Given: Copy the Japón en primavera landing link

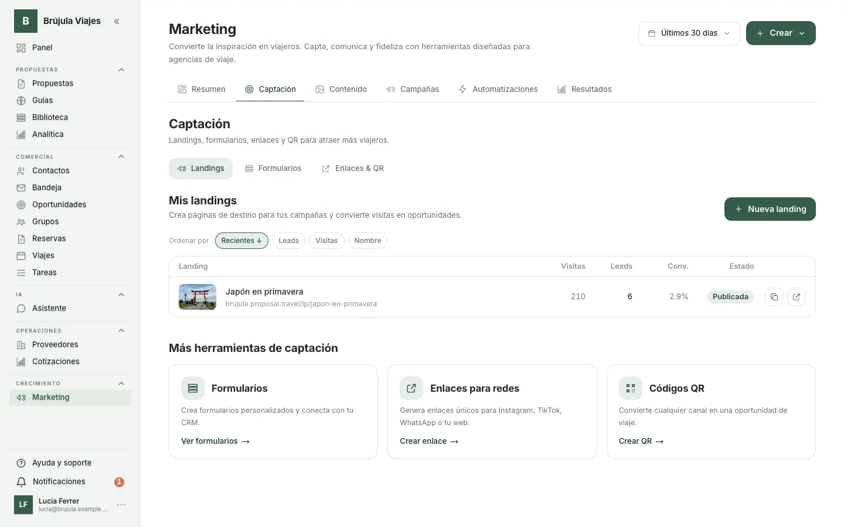Looking at the screenshot, I should (x=774, y=297).
